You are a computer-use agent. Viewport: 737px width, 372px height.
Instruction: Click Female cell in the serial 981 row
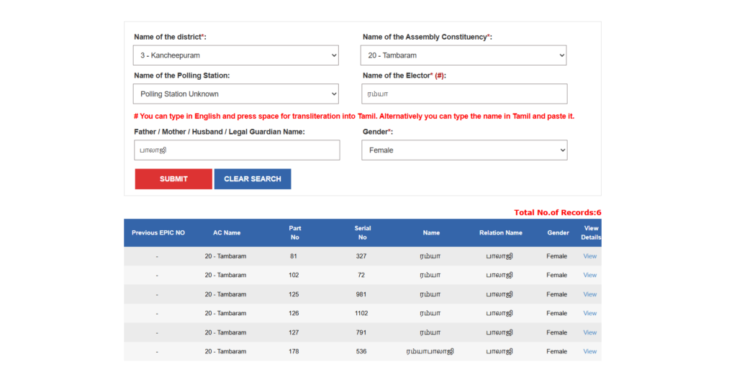coord(556,294)
